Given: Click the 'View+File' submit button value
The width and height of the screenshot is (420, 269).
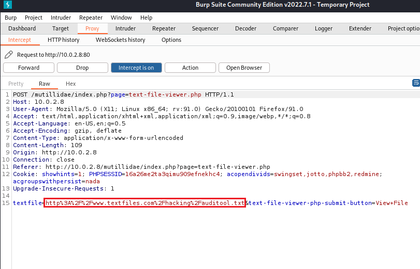Looking at the screenshot, I should [392, 203].
